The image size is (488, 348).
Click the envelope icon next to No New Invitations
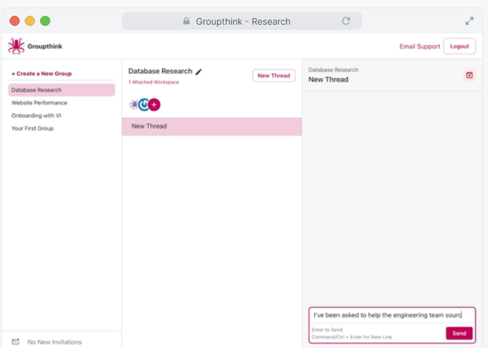15,342
